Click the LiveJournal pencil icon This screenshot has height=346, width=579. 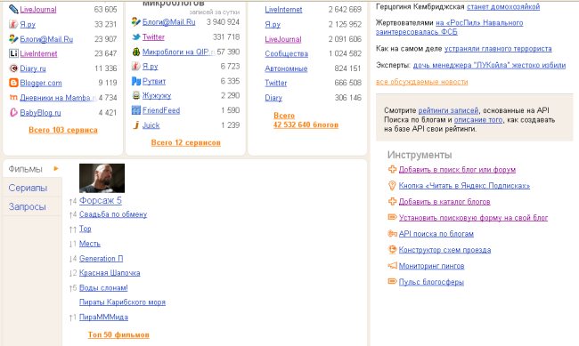coord(13,9)
